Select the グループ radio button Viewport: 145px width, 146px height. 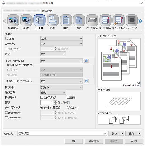pos(68,108)
